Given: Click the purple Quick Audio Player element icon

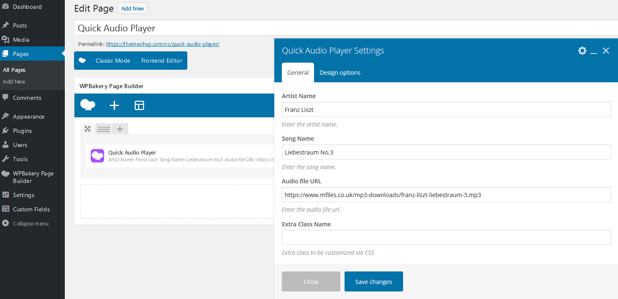Looking at the screenshot, I should (x=97, y=156).
